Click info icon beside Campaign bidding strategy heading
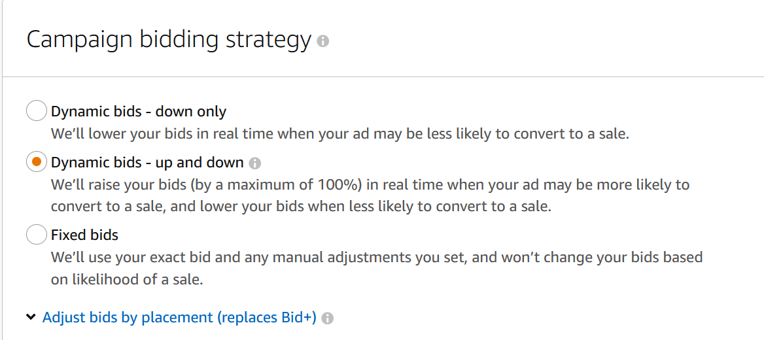This screenshot has height=340, width=764. [x=322, y=41]
